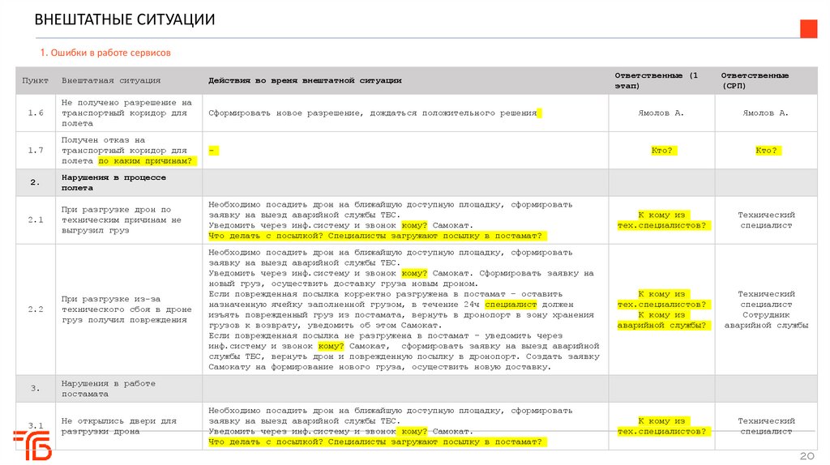The image size is (830, 465).
Task: Click the "Внештатная ситуация" column header
Action: tap(110, 80)
